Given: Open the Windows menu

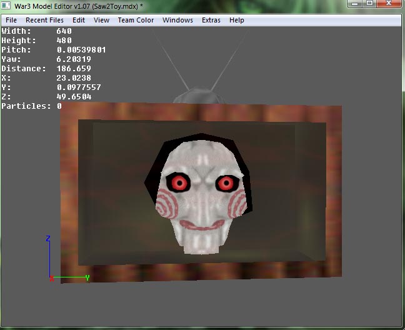Looking at the screenshot, I should tap(177, 20).
